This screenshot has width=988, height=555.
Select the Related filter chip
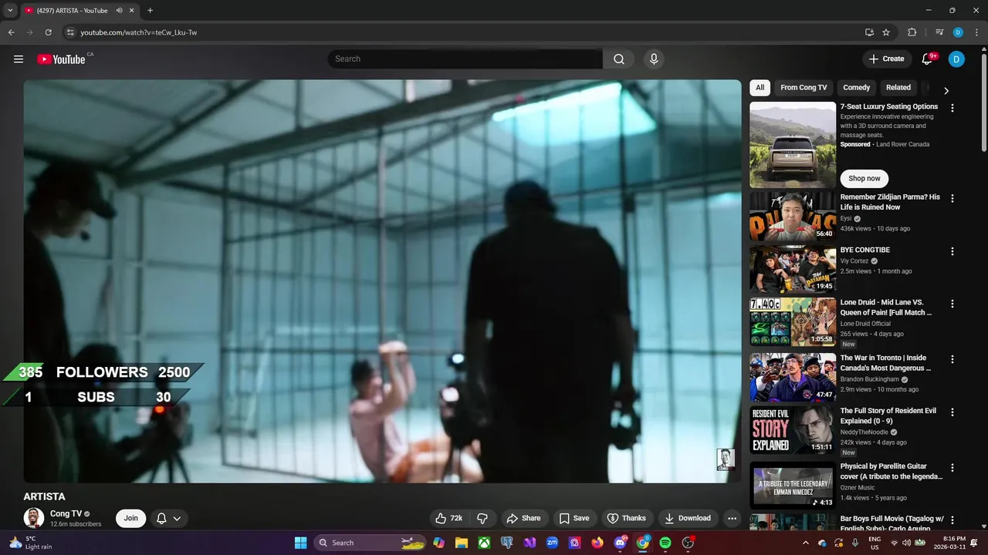tap(898, 88)
